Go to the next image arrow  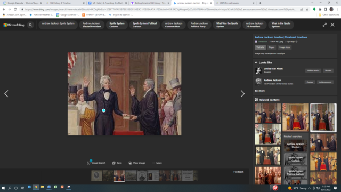[242, 94]
